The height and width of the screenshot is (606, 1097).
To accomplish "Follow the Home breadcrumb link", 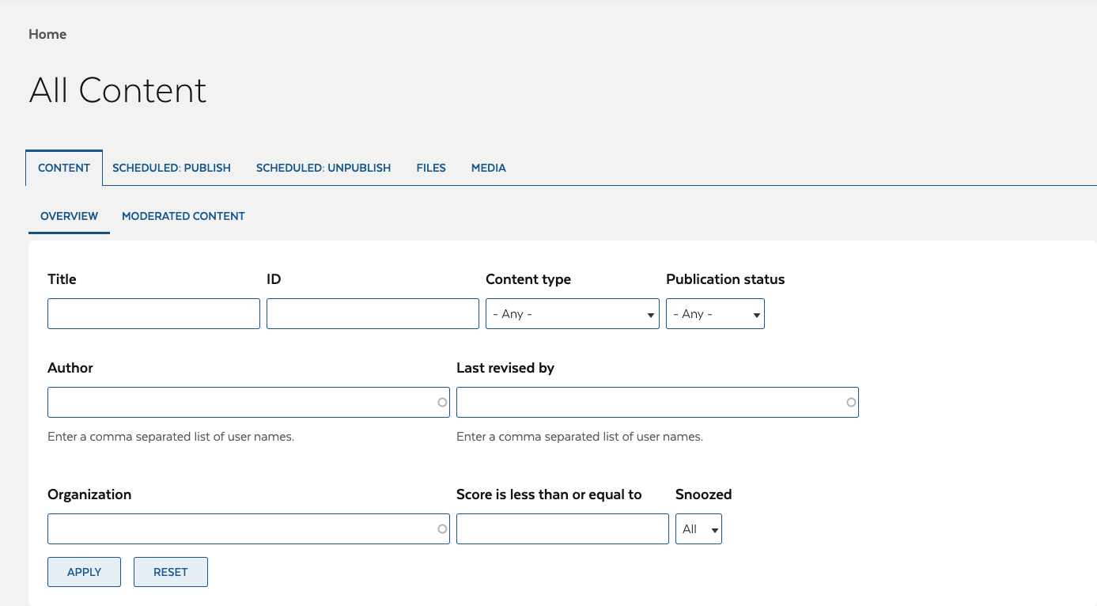I will [x=47, y=34].
